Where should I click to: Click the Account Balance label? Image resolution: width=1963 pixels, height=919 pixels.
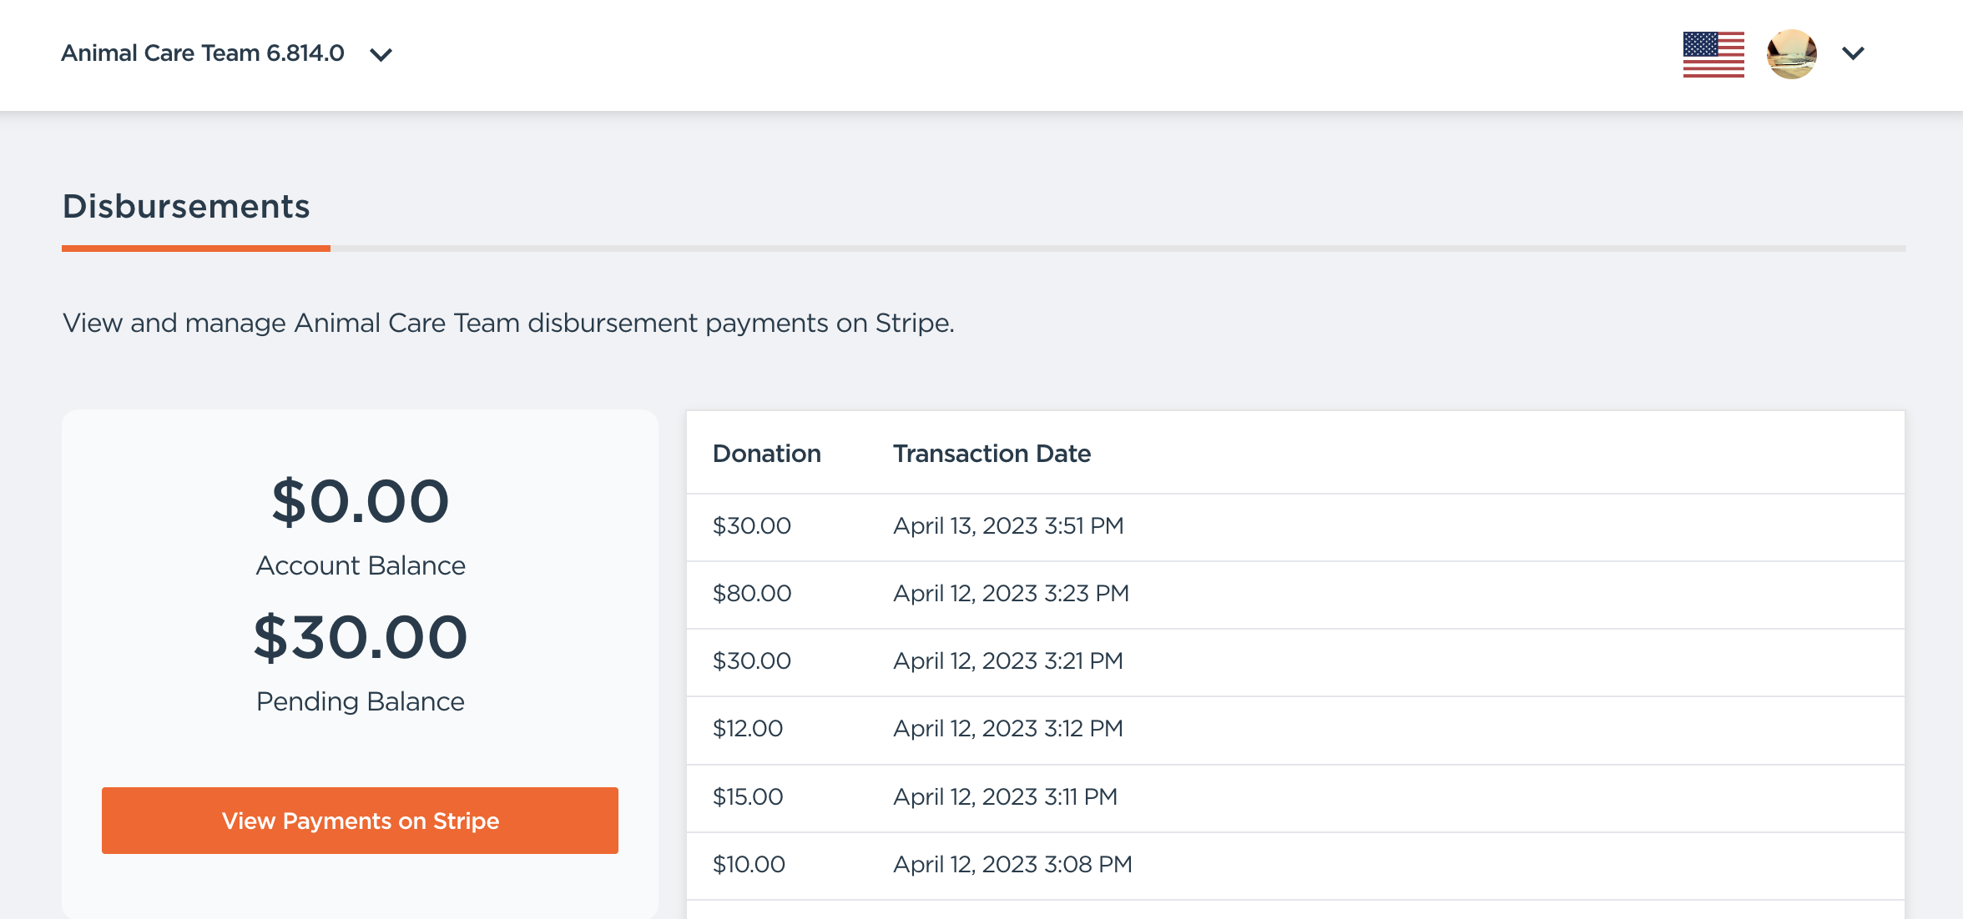361,565
